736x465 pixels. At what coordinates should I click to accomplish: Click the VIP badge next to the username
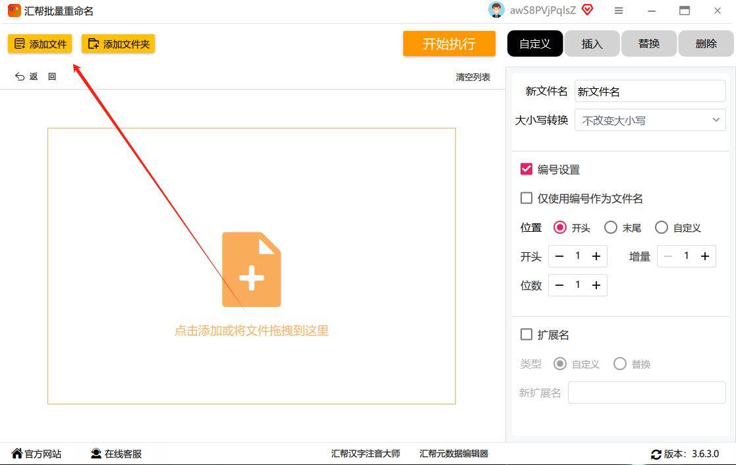pyautogui.click(x=587, y=10)
